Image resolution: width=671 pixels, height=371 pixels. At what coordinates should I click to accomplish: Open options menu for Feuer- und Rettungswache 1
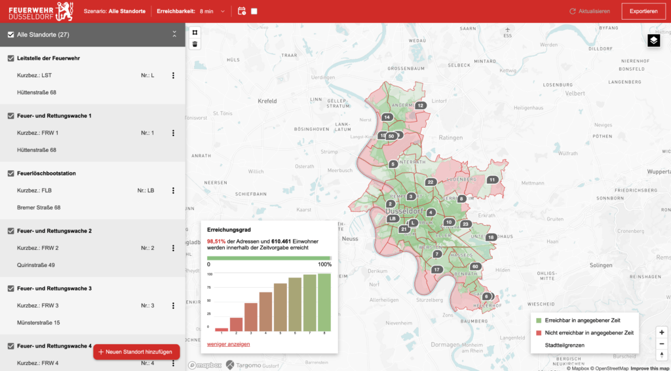(173, 133)
